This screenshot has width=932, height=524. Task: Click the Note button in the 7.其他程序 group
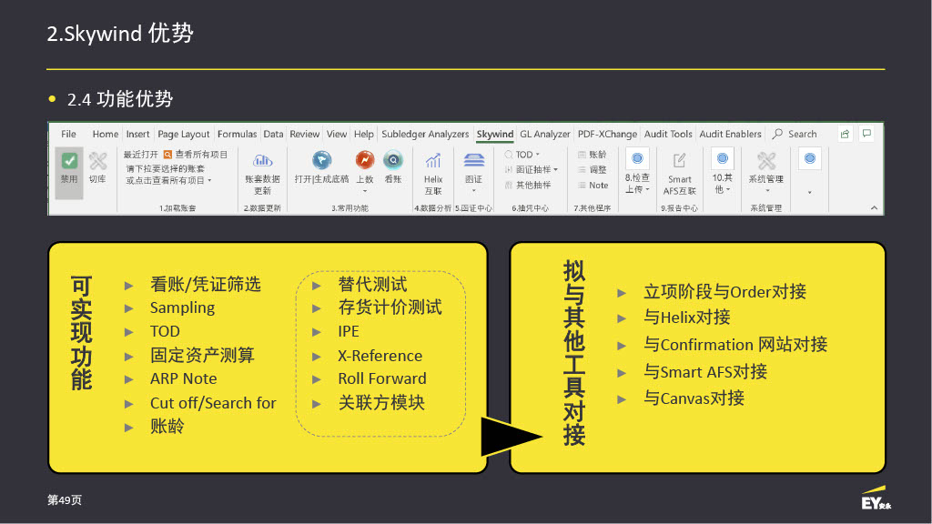coord(593,186)
